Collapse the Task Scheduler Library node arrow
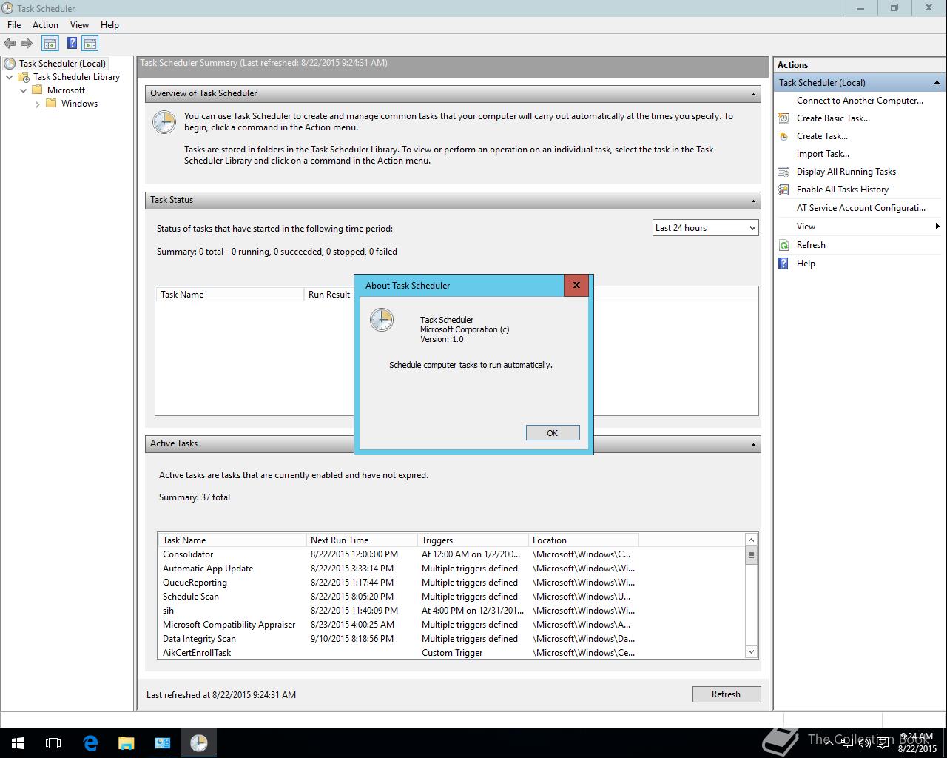Image resolution: width=947 pixels, height=758 pixels. 9,77
